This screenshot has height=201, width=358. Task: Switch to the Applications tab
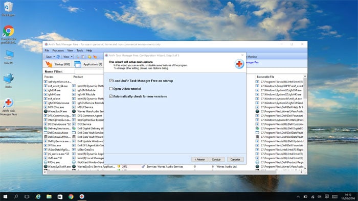pos(88,64)
